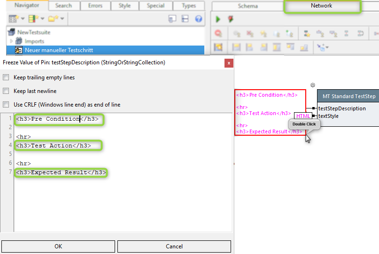Click the red zoom-out magnifier icon
Screen dimensions: 379x254
tap(218, 33)
